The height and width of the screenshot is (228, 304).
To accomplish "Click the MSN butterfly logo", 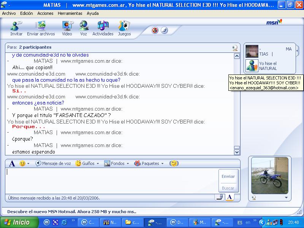I will pos(274,22).
